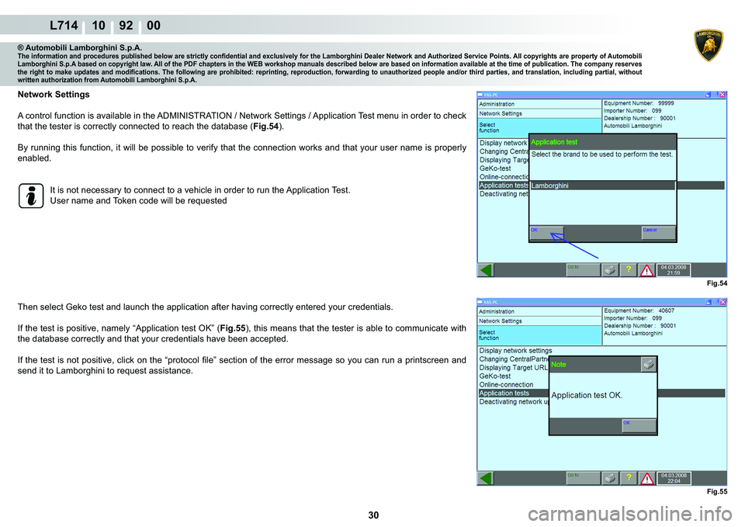Viewport: 745px width, 527px height.
Task: Click the 'L714' code in the page header
Action: 64,25
